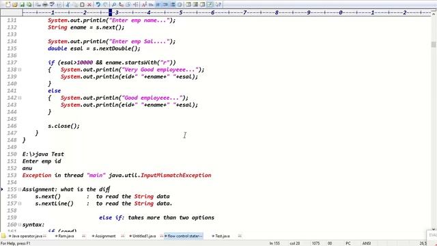Click 'E:\>java Test' on line 150
Screen dimensions: 437x246
point(43,154)
